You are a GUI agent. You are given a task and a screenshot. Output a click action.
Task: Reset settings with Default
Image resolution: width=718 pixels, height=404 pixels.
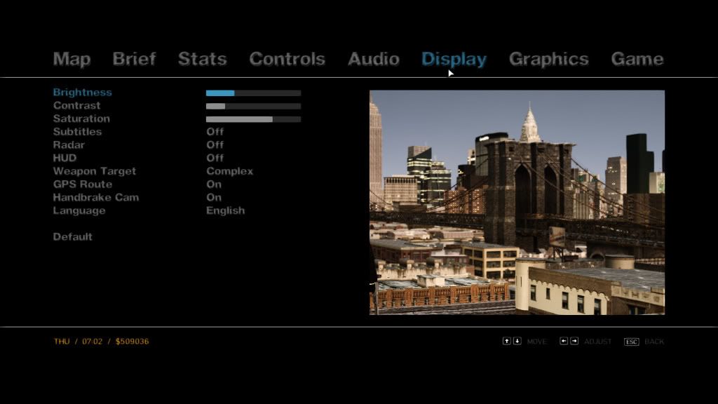click(x=72, y=237)
